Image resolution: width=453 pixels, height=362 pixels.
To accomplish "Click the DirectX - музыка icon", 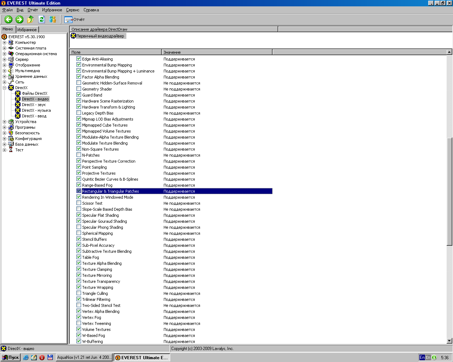I will [x=18, y=110].
